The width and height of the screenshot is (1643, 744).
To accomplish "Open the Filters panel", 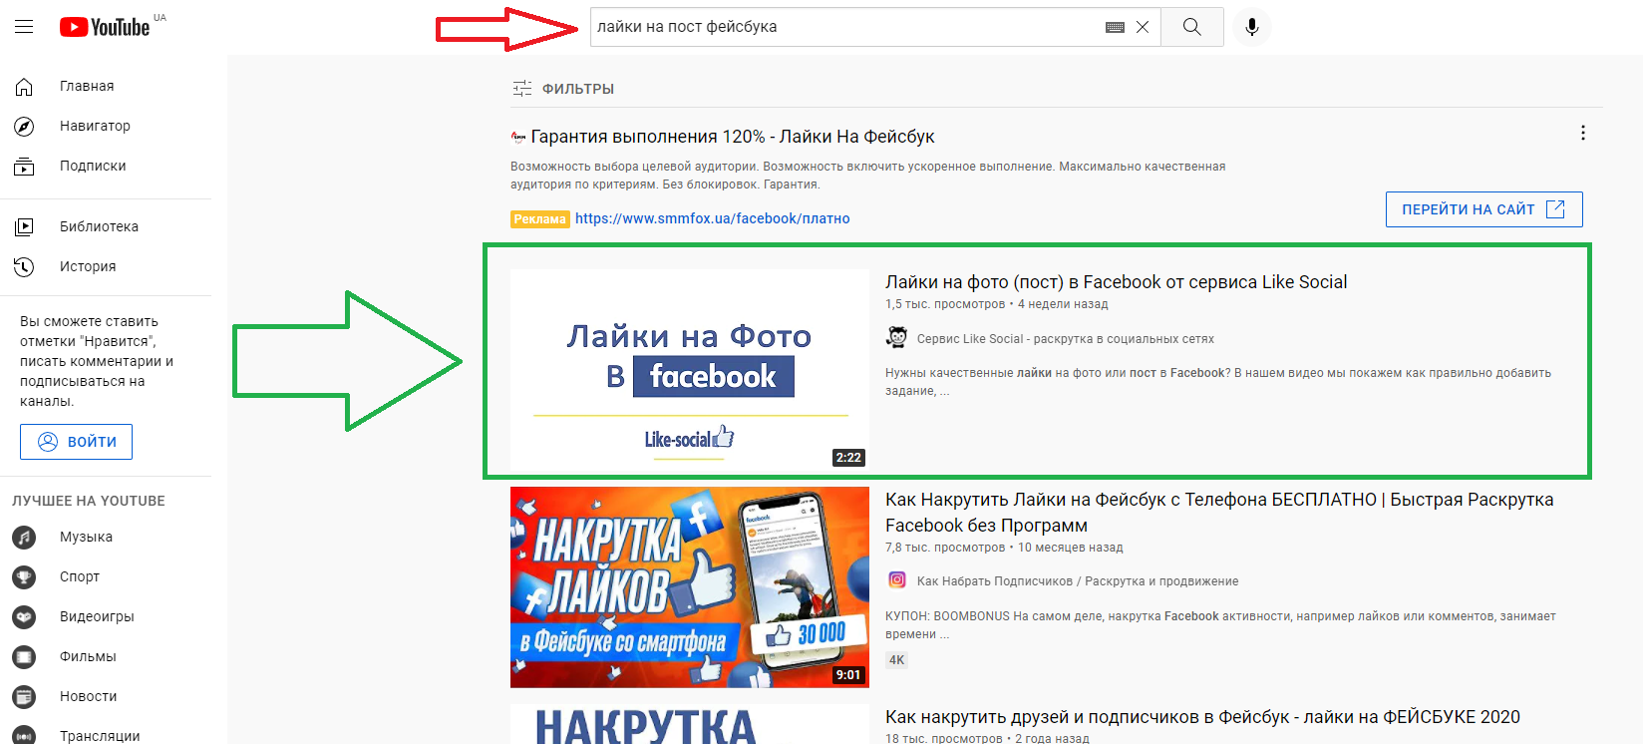I will click(563, 89).
